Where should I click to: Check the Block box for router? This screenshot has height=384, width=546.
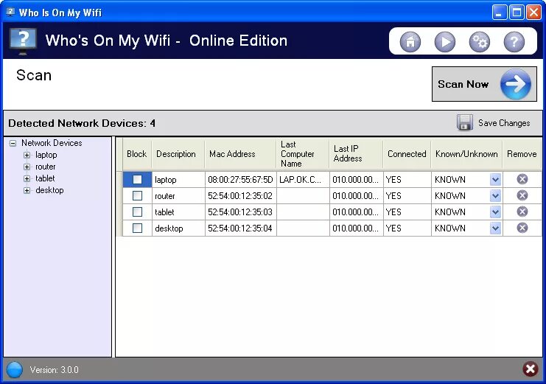pyautogui.click(x=137, y=195)
